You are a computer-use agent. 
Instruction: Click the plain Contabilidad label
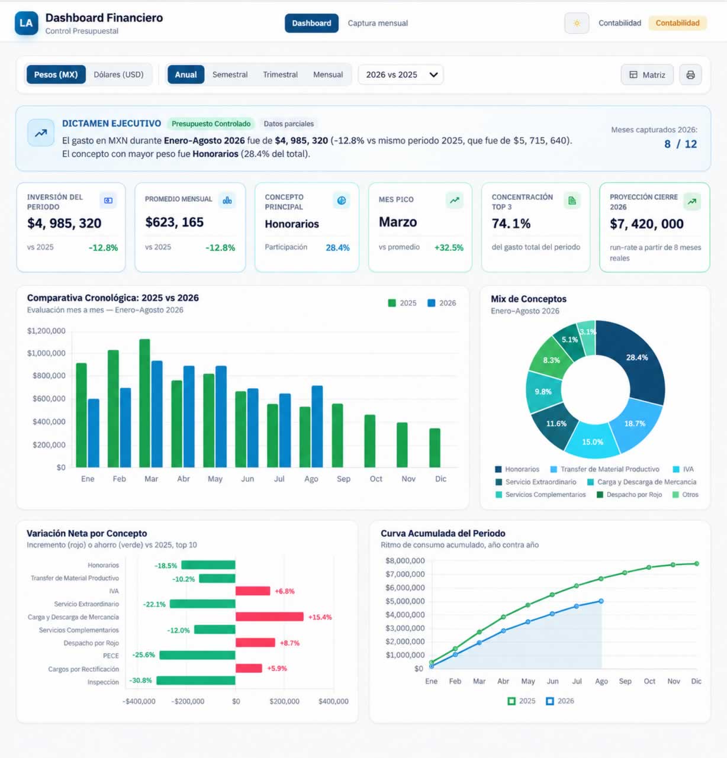[620, 23]
